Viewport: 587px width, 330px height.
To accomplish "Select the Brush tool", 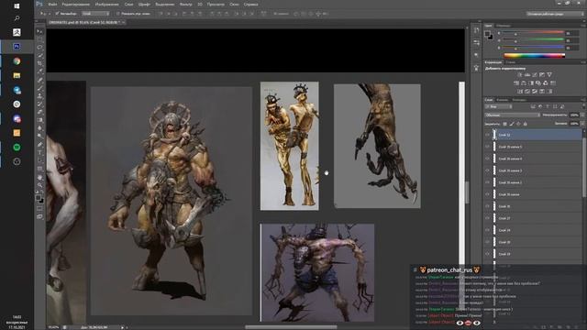I will tap(39, 88).
